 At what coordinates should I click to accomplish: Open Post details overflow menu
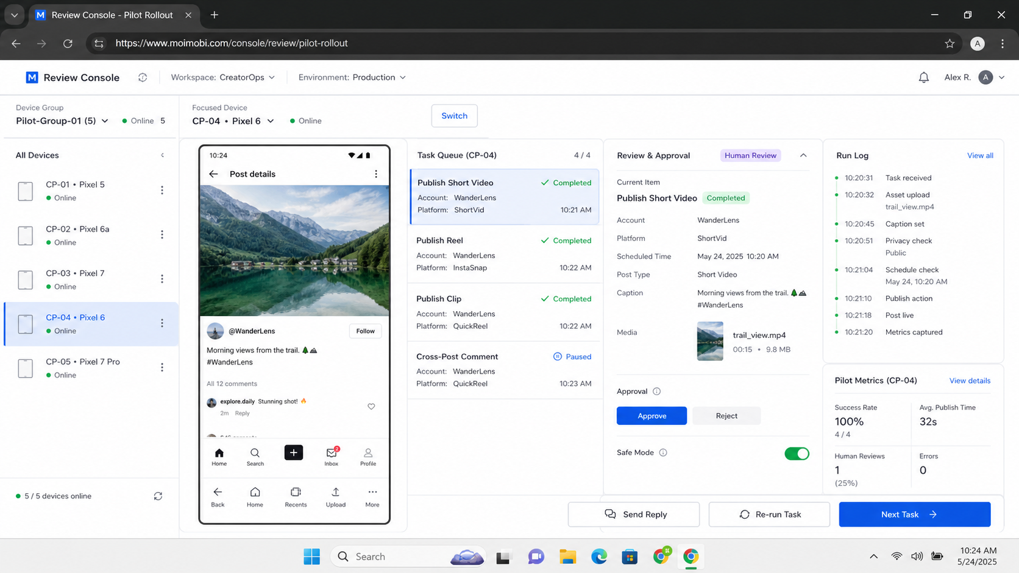click(376, 174)
